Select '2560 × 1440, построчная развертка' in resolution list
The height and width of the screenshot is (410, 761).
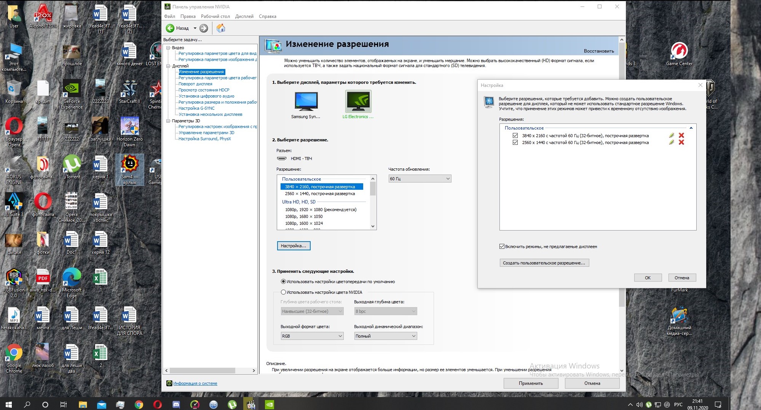coord(320,194)
